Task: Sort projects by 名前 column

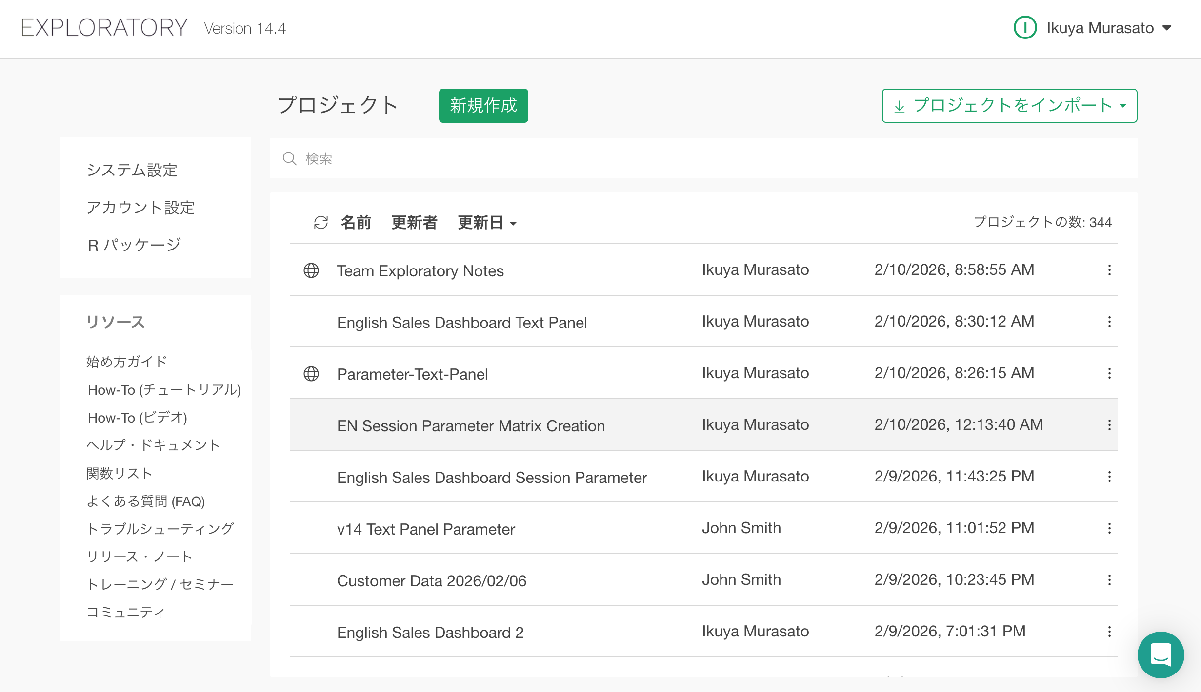Action: [x=356, y=223]
